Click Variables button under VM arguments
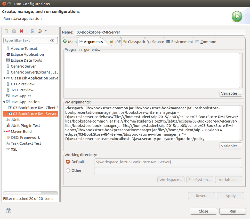250x219 pixels. click(x=231, y=146)
